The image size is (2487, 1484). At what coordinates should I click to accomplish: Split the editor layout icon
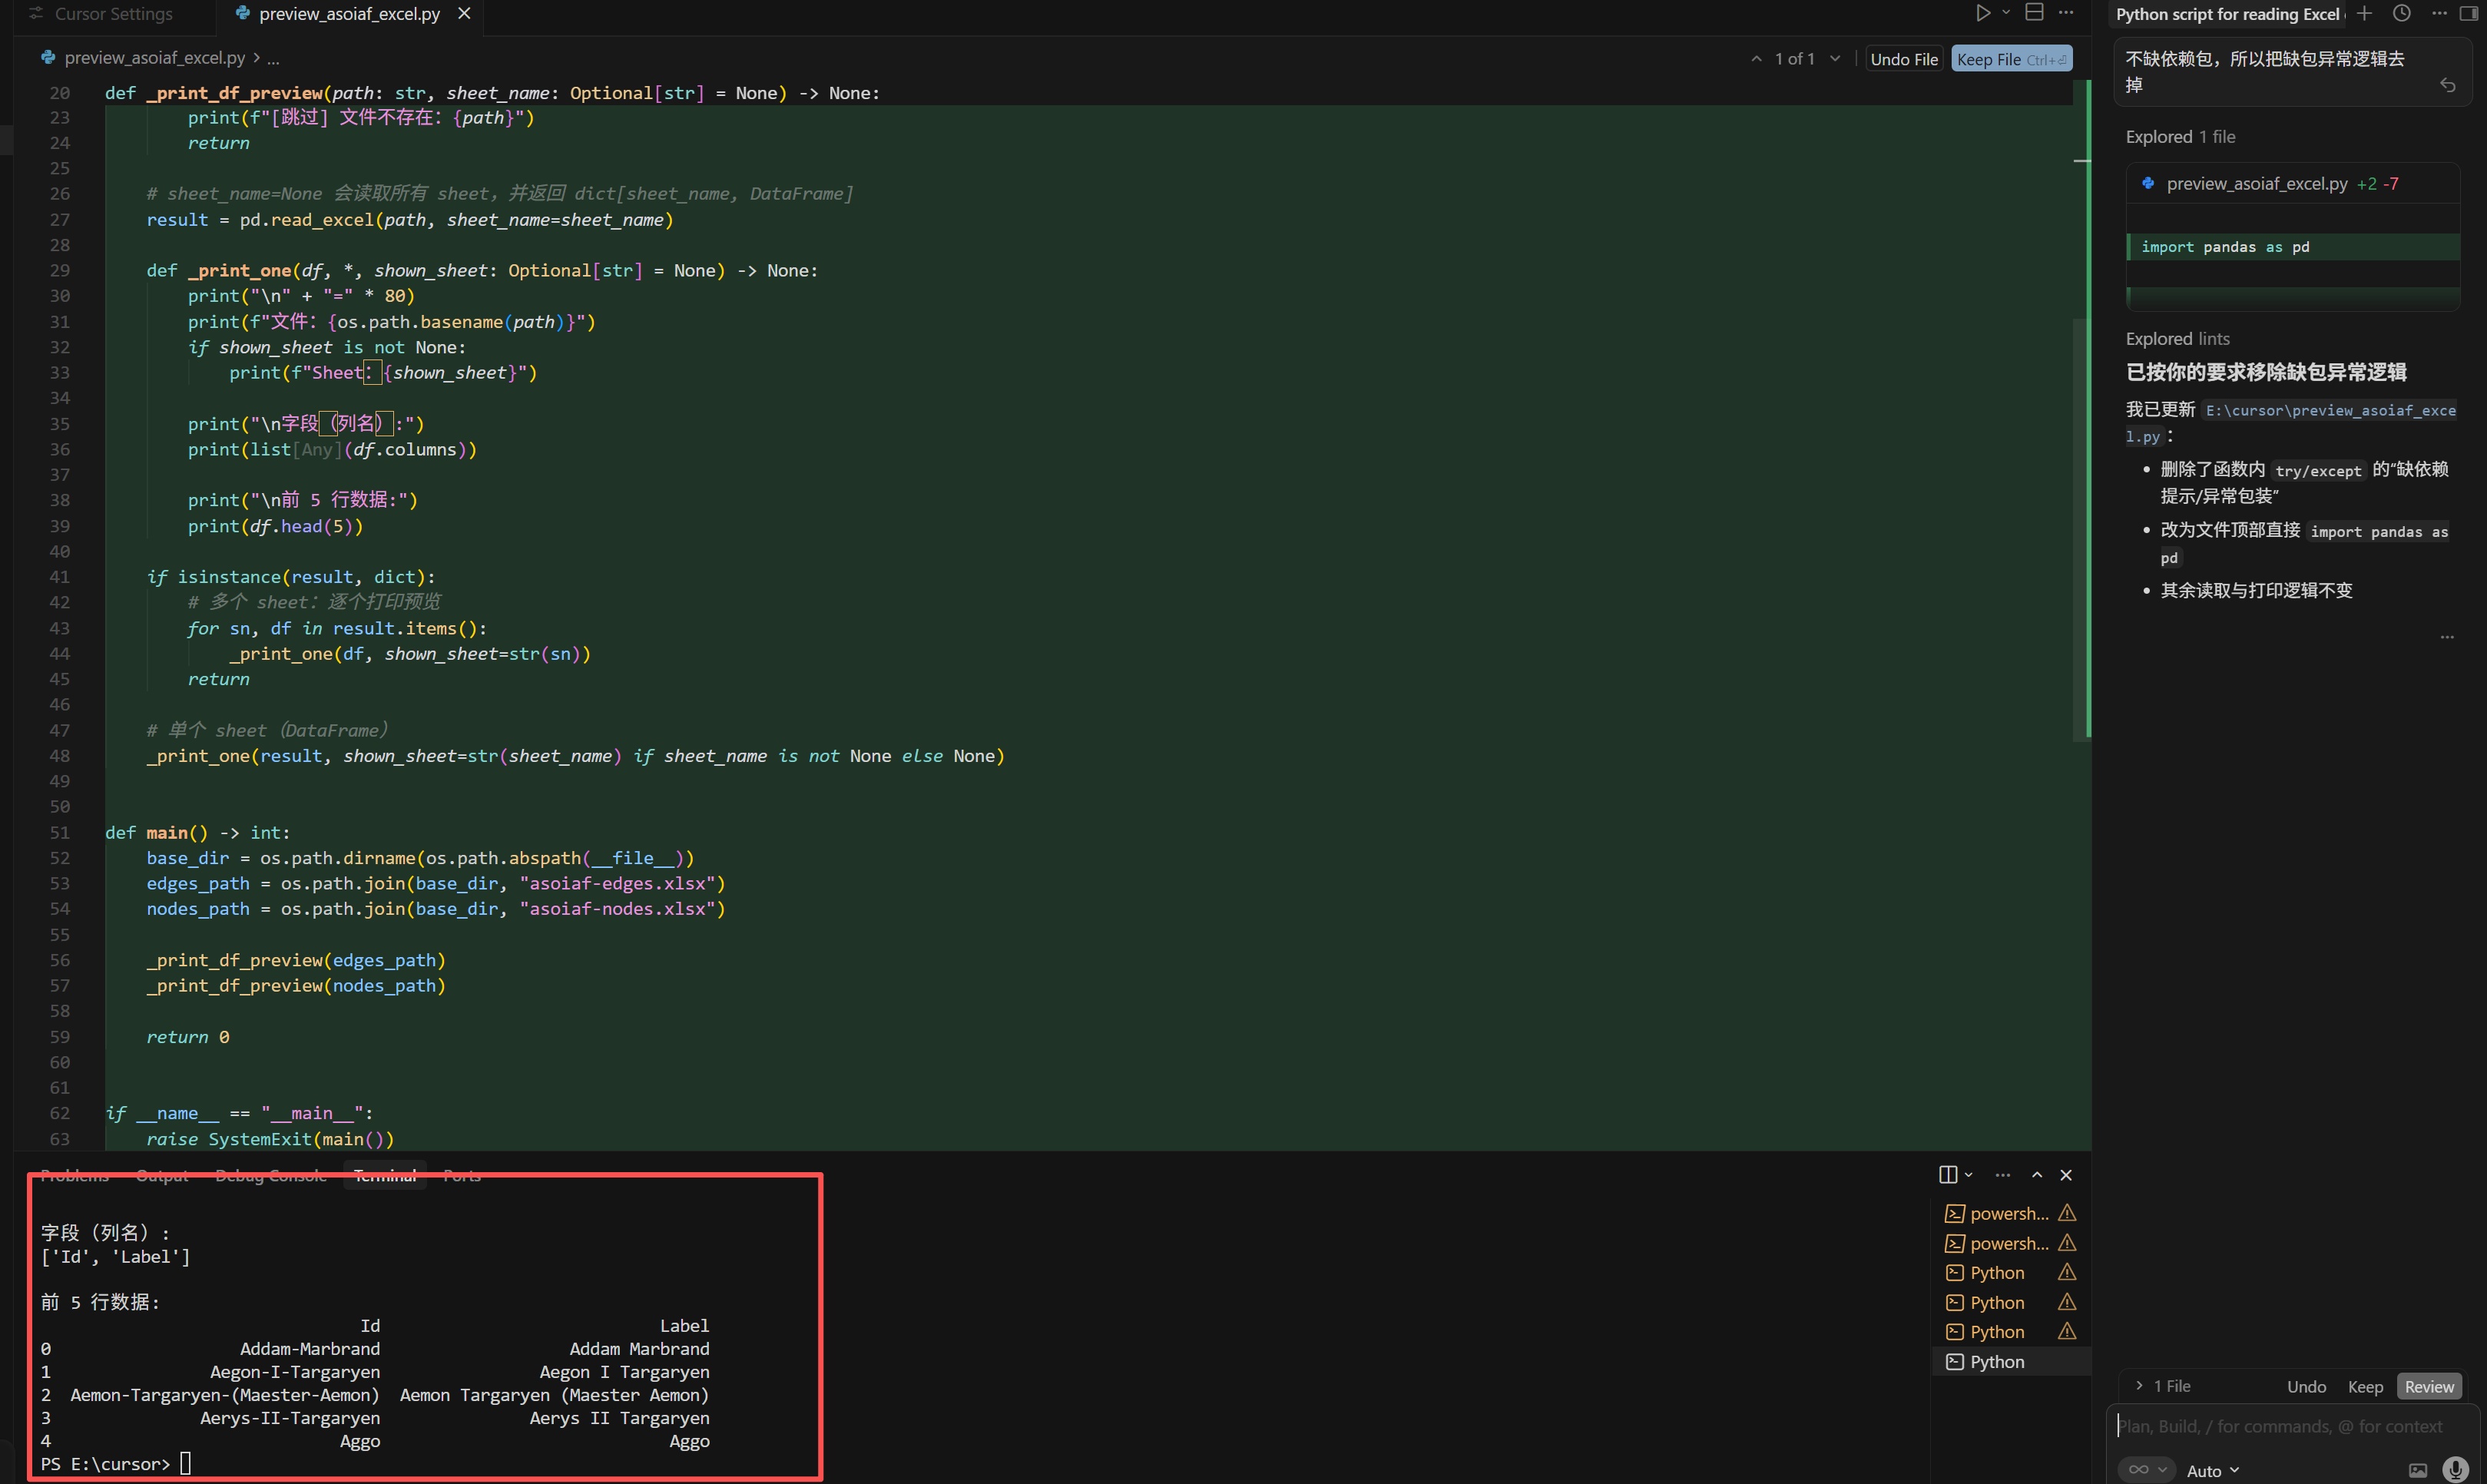pyautogui.click(x=2034, y=13)
